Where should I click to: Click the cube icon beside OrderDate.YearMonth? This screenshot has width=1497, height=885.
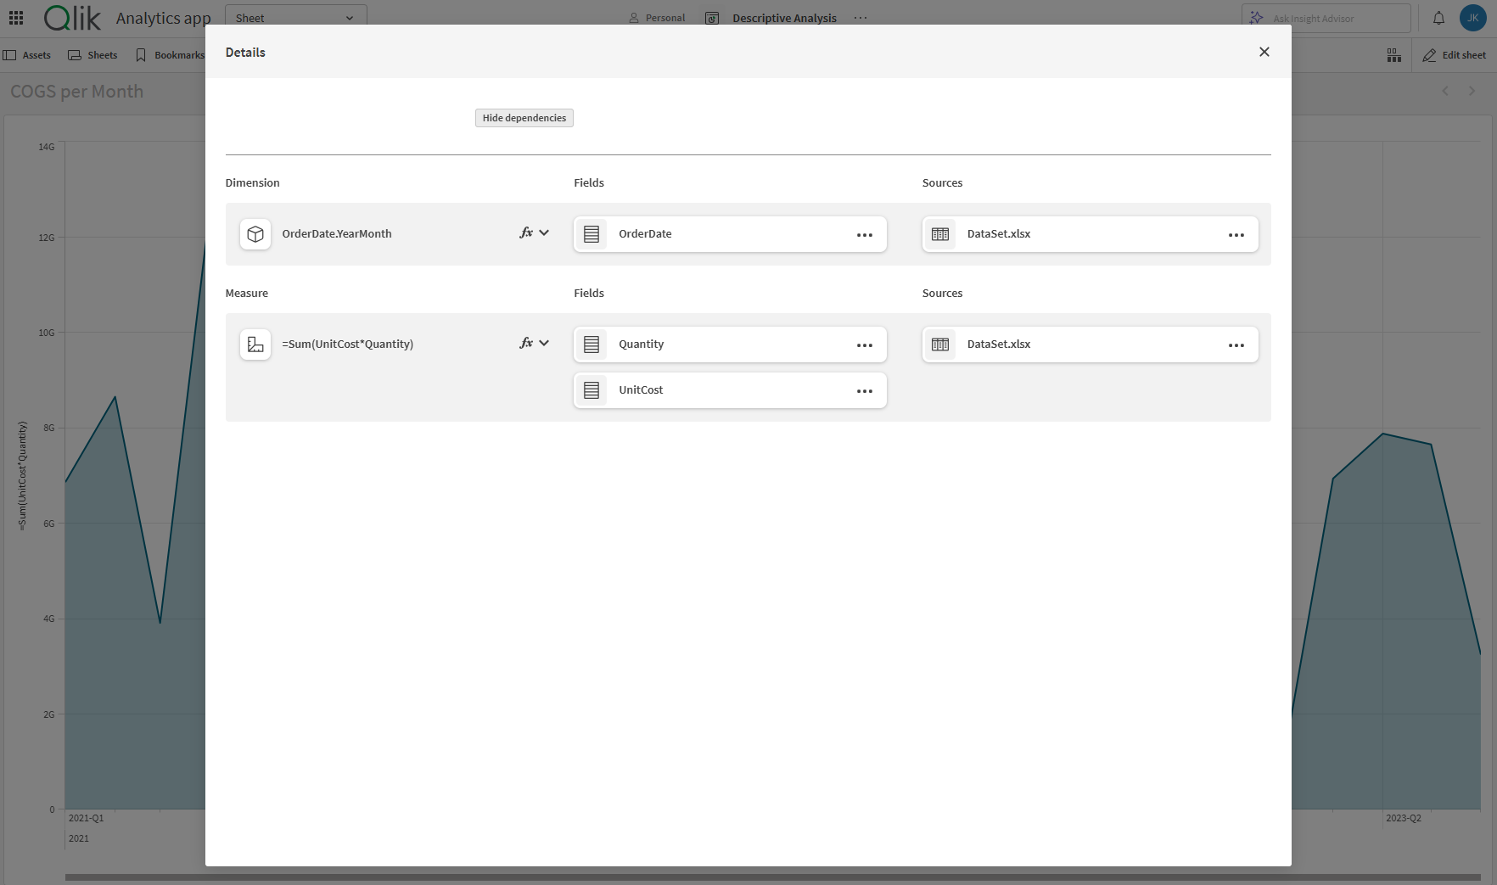pyautogui.click(x=255, y=234)
